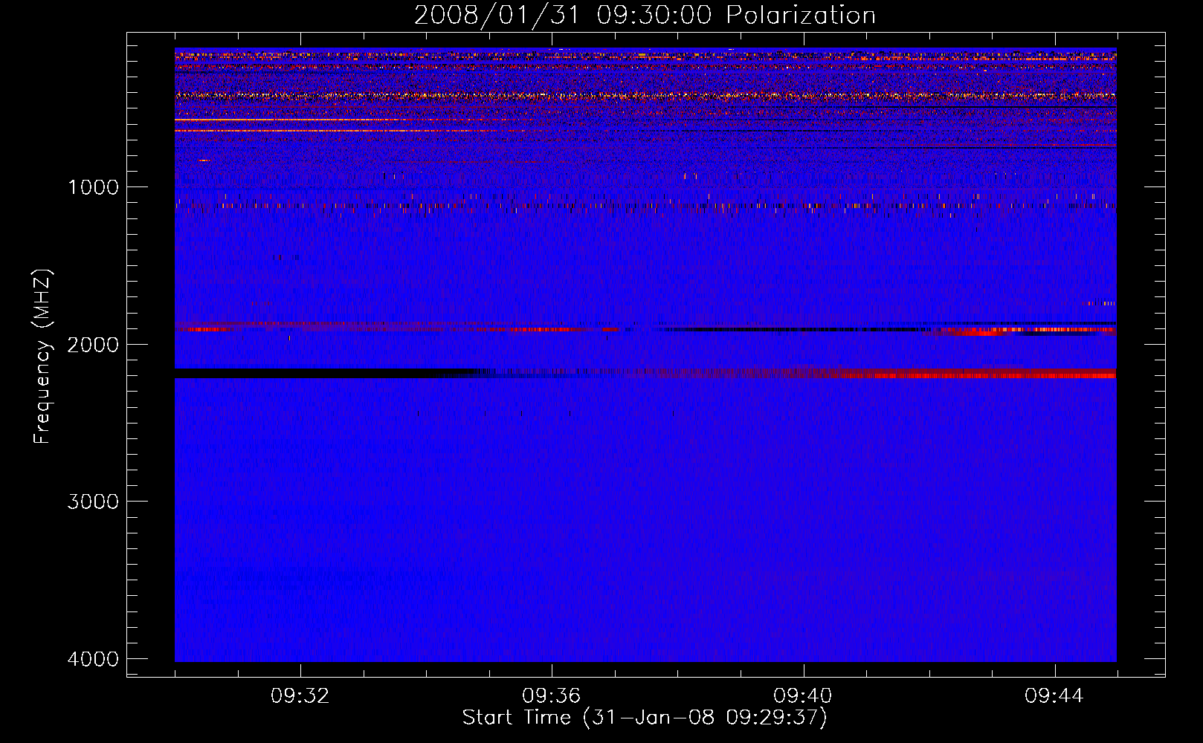The width and height of the screenshot is (1203, 743).
Task: Click the 'Frequency (MHZ)' axis title
Action: (x=43, y=357)
